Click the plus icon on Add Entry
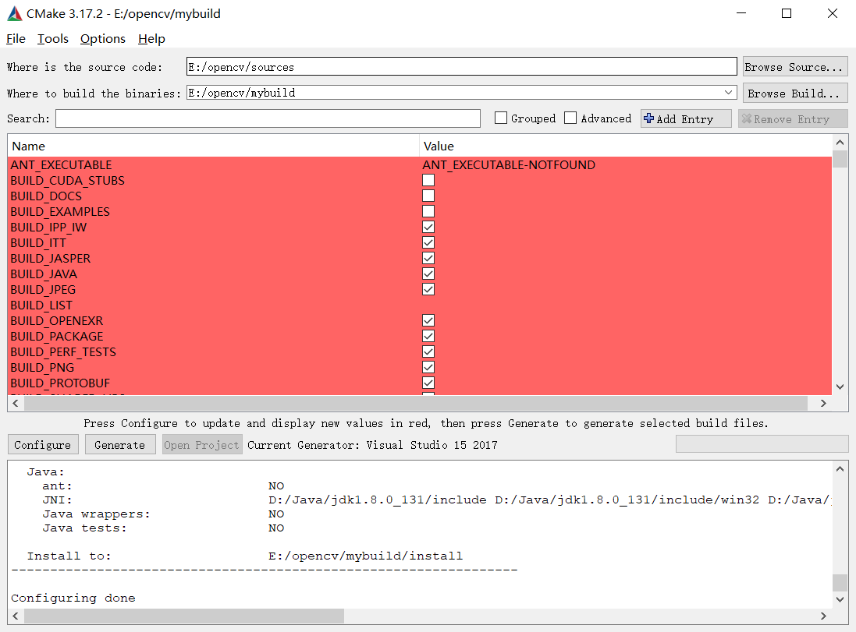Screen dimensions: 856x632 (648, 118)
